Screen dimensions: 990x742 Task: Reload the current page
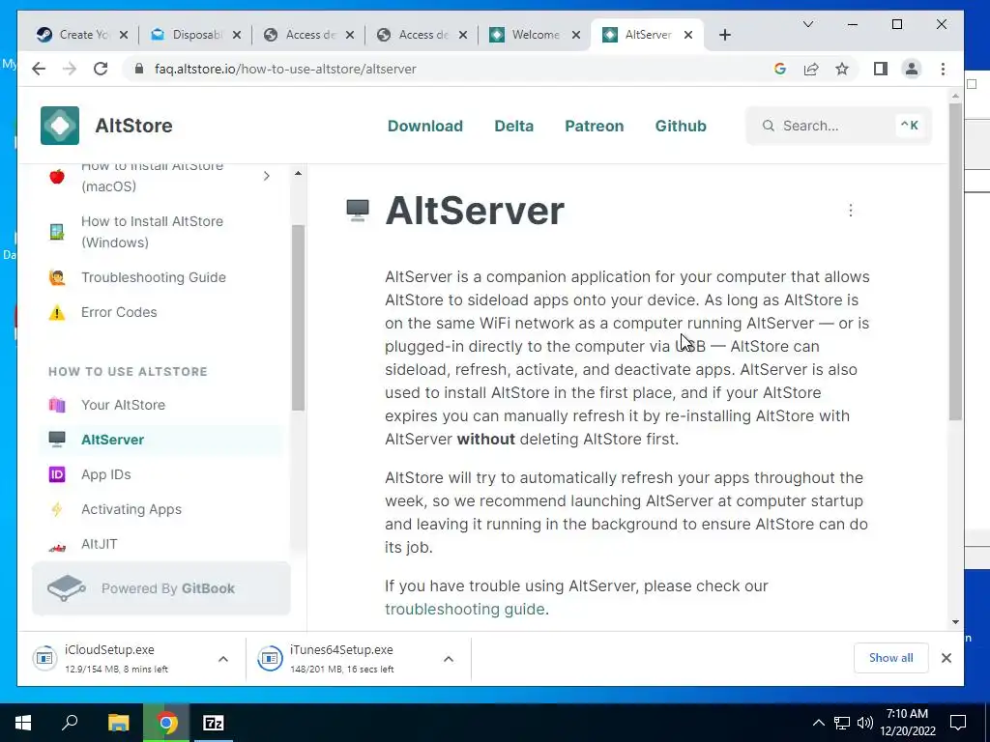point(101,69)
